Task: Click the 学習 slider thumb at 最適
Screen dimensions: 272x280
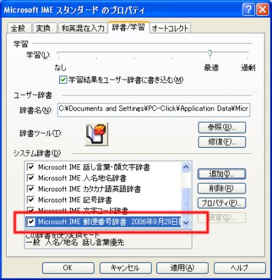Action: (x=209, y=53)
